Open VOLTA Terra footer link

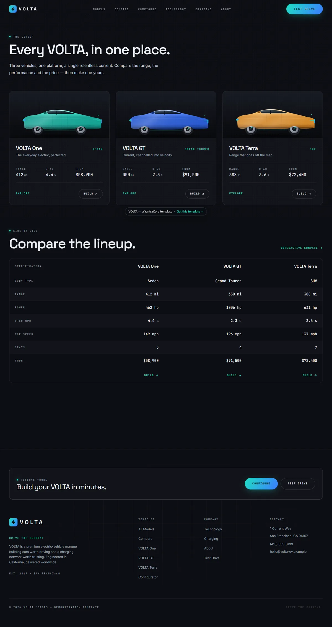click(148, 567)
